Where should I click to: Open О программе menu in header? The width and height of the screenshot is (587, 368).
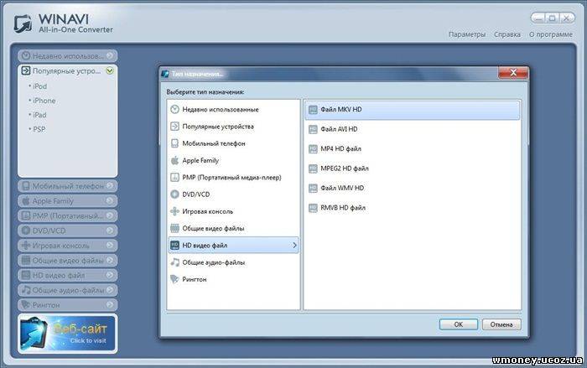[x=551, y=34]
